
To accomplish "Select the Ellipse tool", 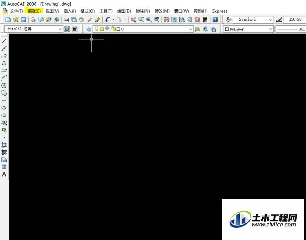I will pyautogui.click(x=4, y=108).
